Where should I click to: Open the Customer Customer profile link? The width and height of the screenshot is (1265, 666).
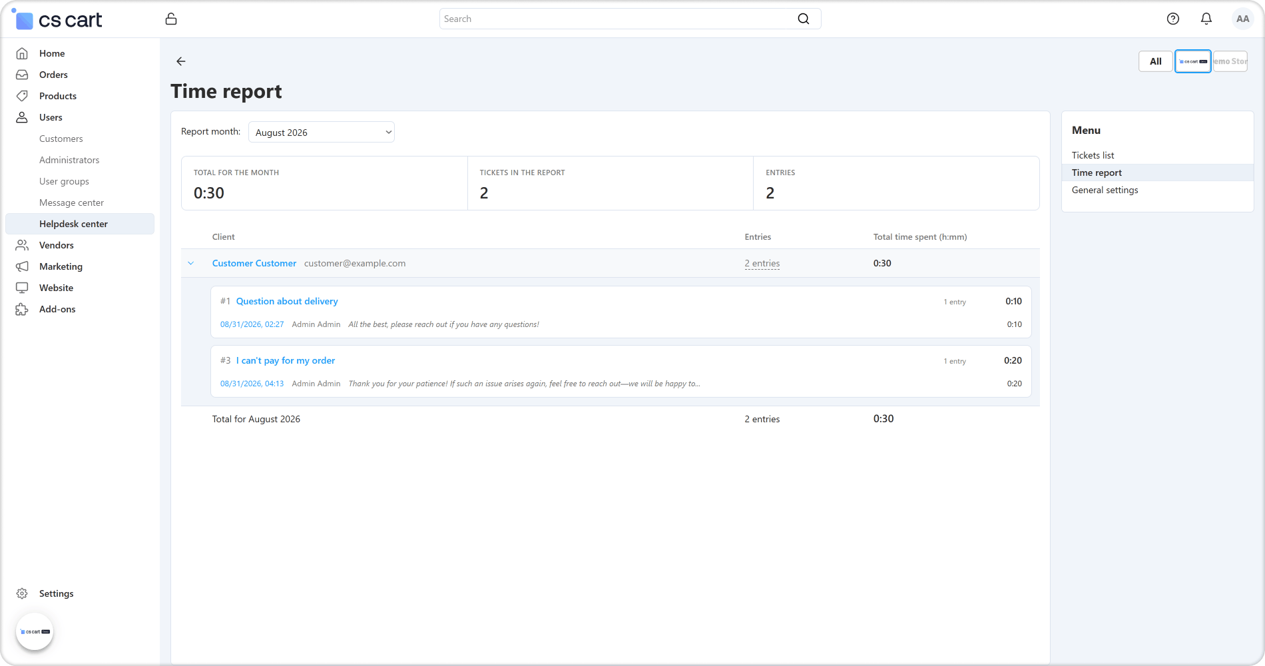[x=254, y=263]
